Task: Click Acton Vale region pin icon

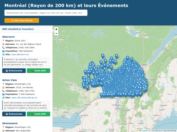Action: [x=3, y=84]
